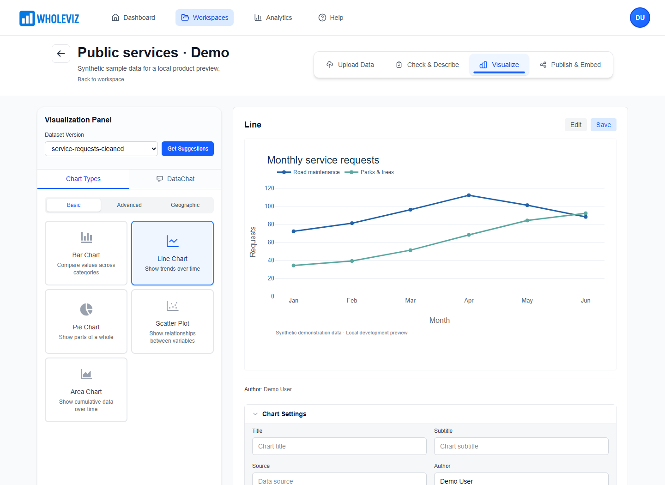Screen dimensions: 665x485
Task: Click the chart title 'Monthly service requests'
Action: [323, 160]
